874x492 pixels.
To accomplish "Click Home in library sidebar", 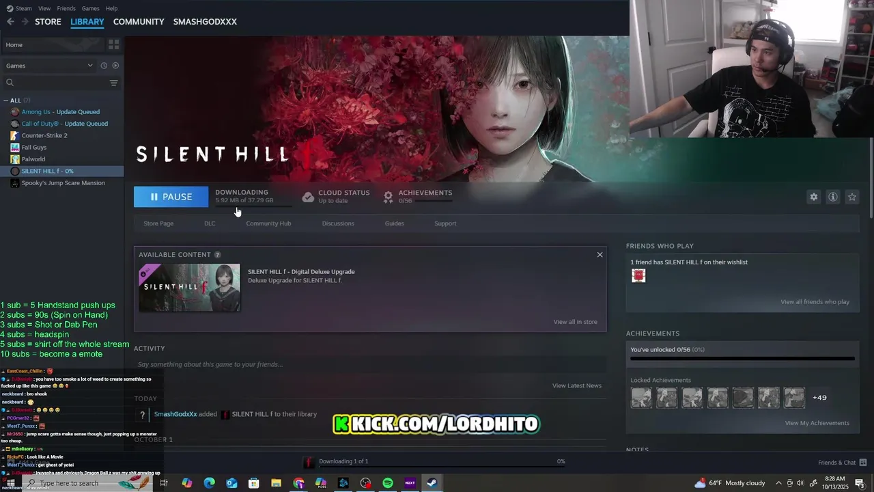I will click(x=53, y=44).
